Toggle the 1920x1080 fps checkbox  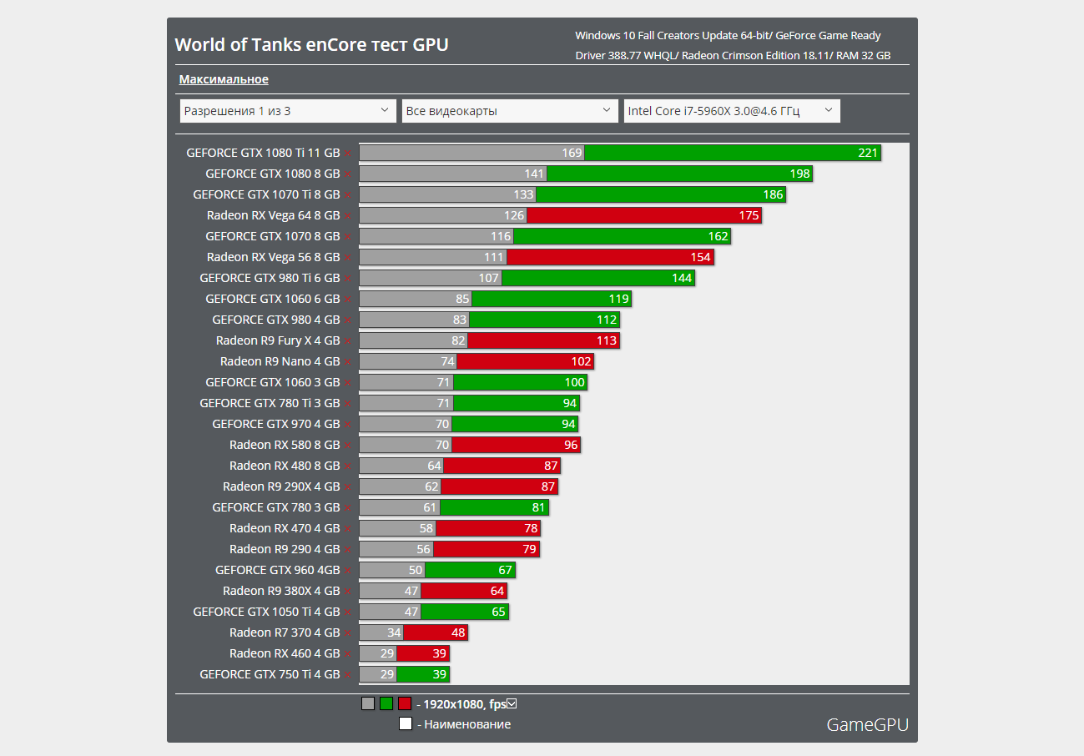tap(512, 703)
